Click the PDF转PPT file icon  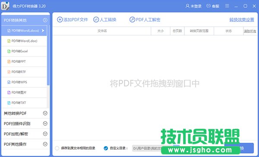pyautogui.click(x=9, y=61)
